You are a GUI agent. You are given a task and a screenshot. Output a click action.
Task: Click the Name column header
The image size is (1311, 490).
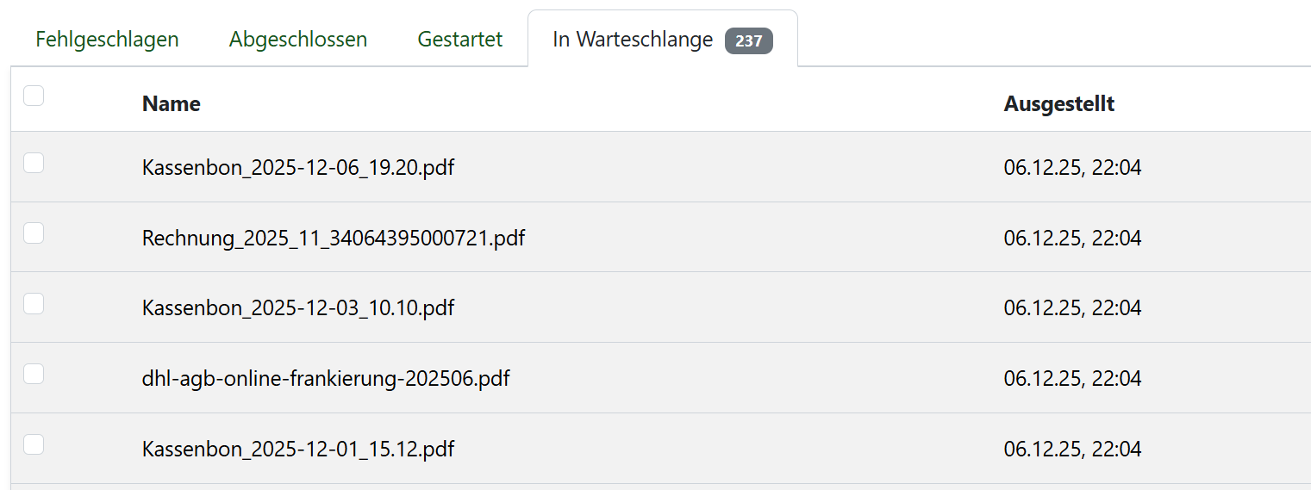172,104
